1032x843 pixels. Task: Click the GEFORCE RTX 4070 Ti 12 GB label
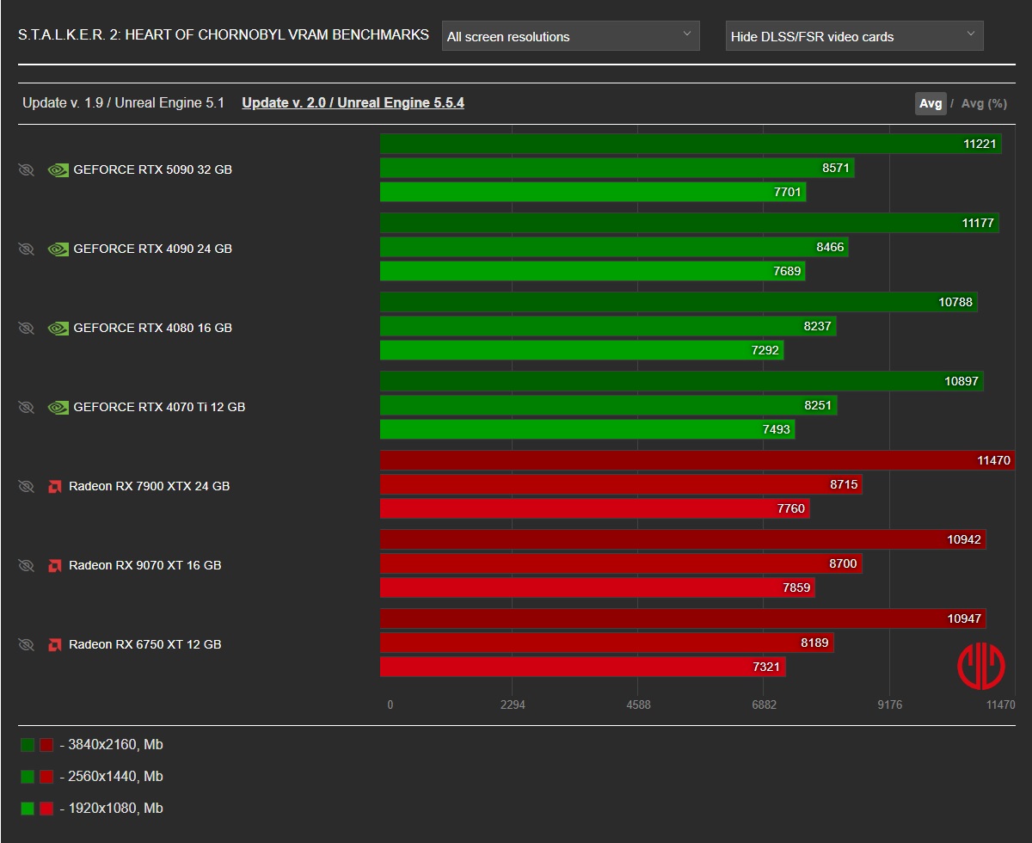159,407
